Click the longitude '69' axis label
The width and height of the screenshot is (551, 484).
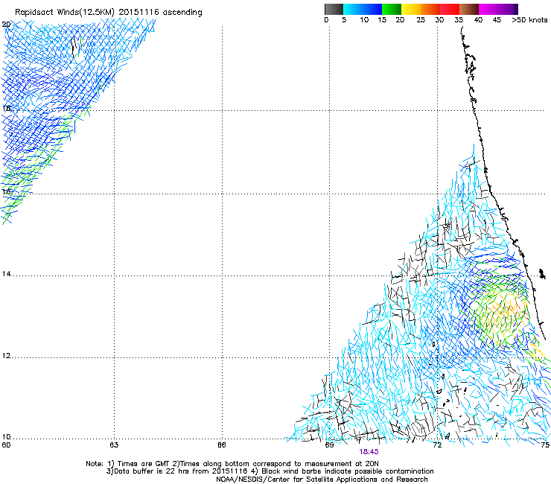tap(329, 445)
